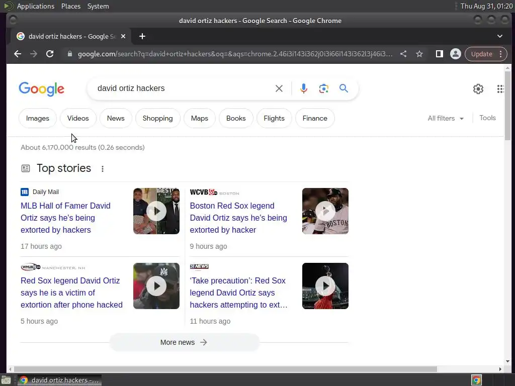Open Chrome side panel icon

[439, 54]
